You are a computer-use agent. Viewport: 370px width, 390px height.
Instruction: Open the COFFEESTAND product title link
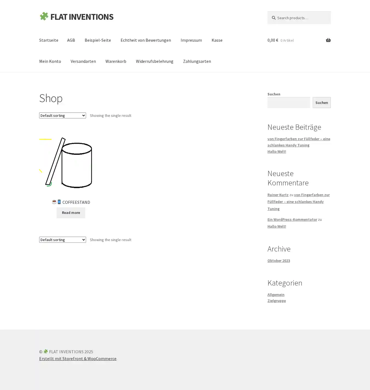76,202
